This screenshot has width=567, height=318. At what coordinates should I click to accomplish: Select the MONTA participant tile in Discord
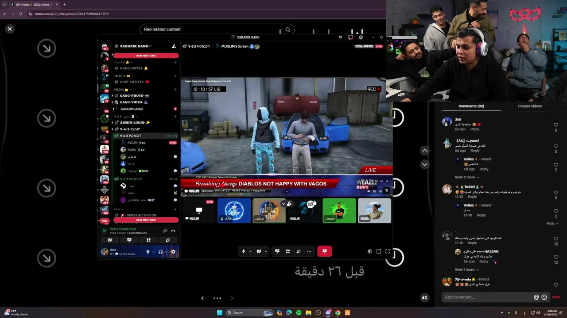(374, 210)
